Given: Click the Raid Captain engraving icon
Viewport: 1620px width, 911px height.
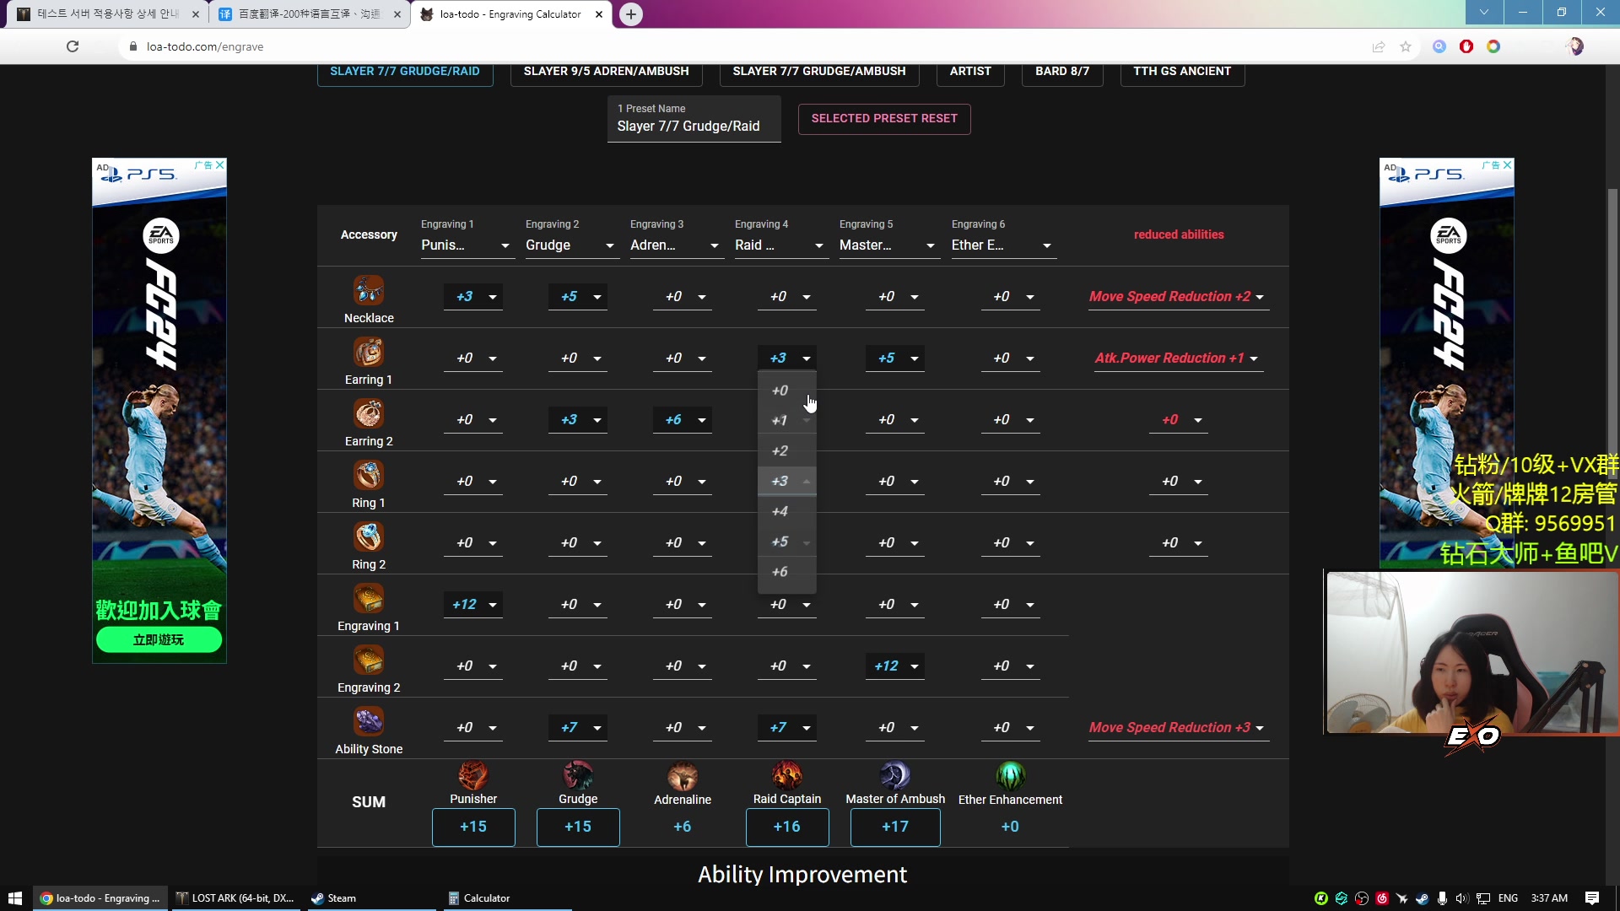Looking at the screenshot, I should coord(787,775).
